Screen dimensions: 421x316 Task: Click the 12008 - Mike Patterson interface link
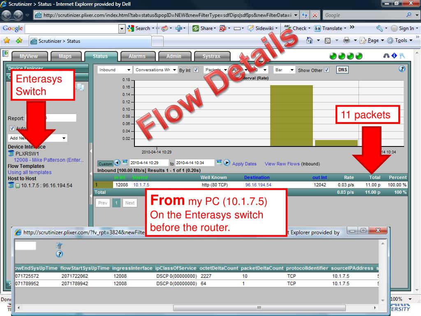click(49, 160)
